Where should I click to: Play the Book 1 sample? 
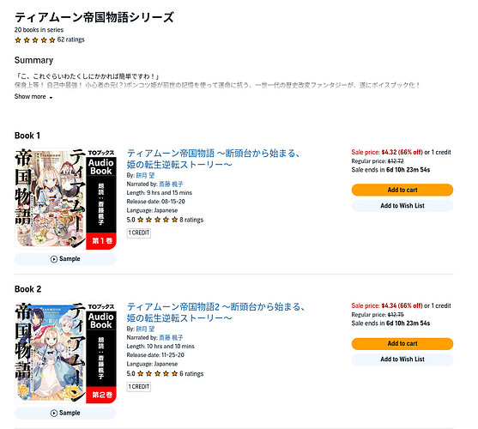point(65,259)
